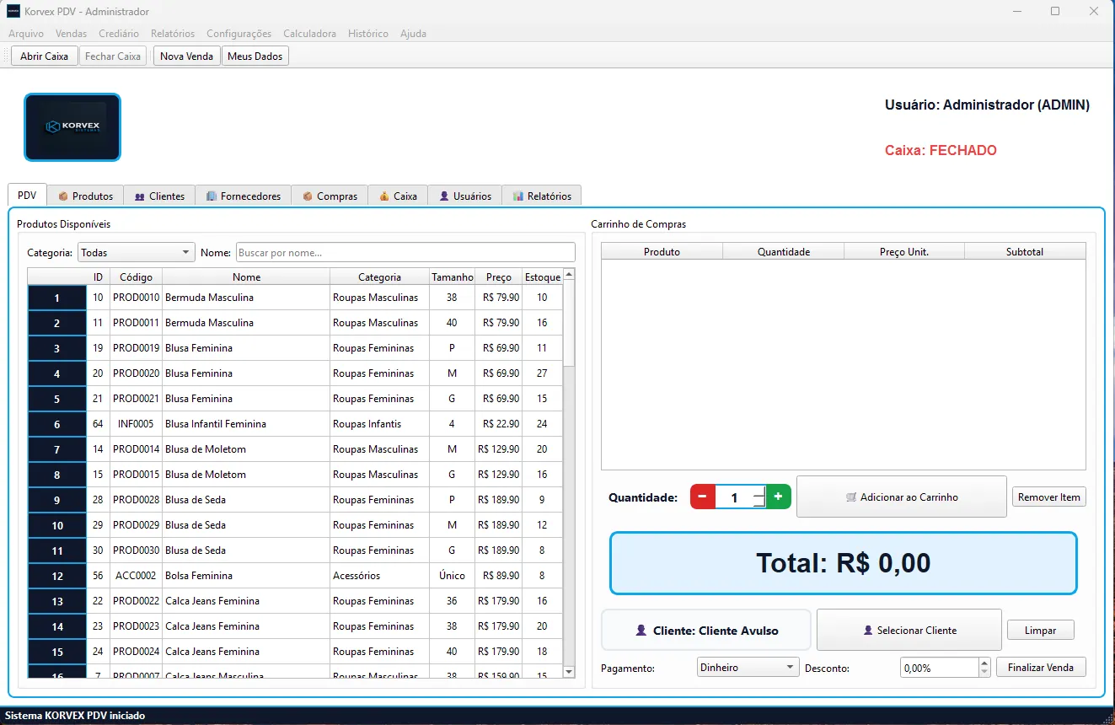Click the red minus quantity button
1115x725 pixels.
(x=702, y=497)
